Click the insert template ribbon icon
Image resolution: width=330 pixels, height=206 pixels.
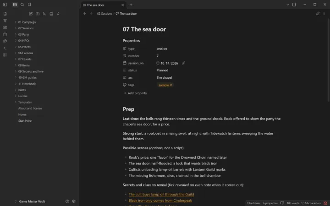[x=5, y=41]
